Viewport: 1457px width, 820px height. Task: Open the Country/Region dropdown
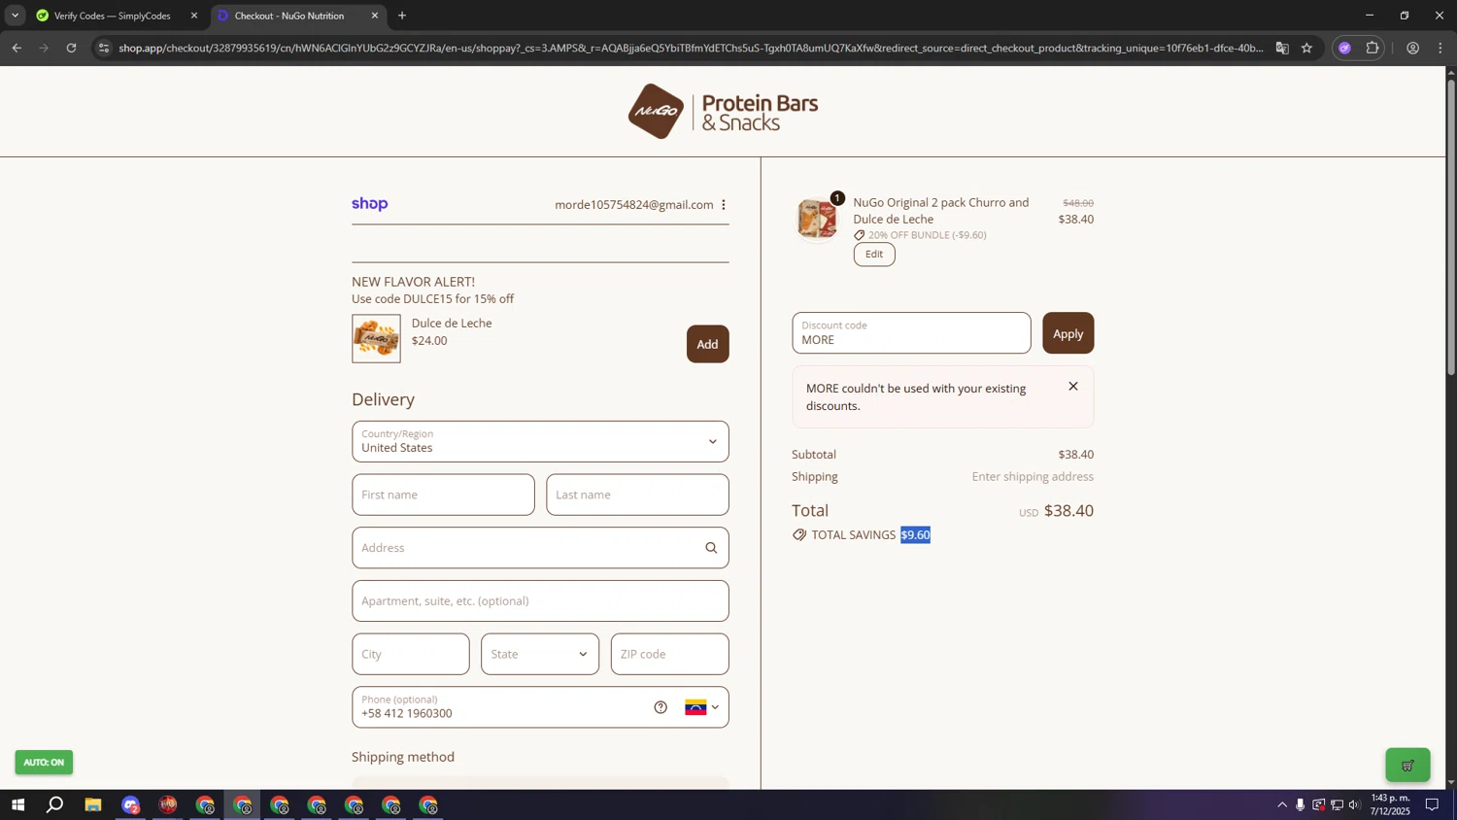tap(540, 441)
